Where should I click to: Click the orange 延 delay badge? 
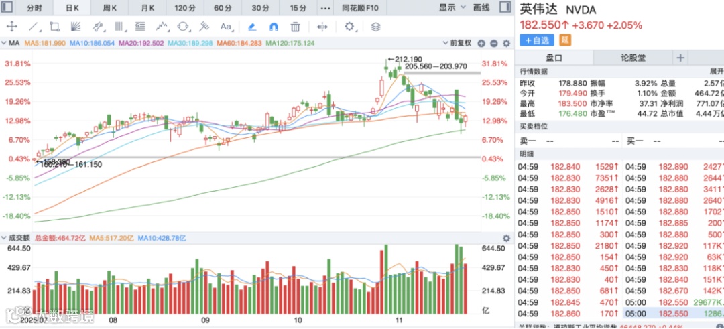coord(566,40)
